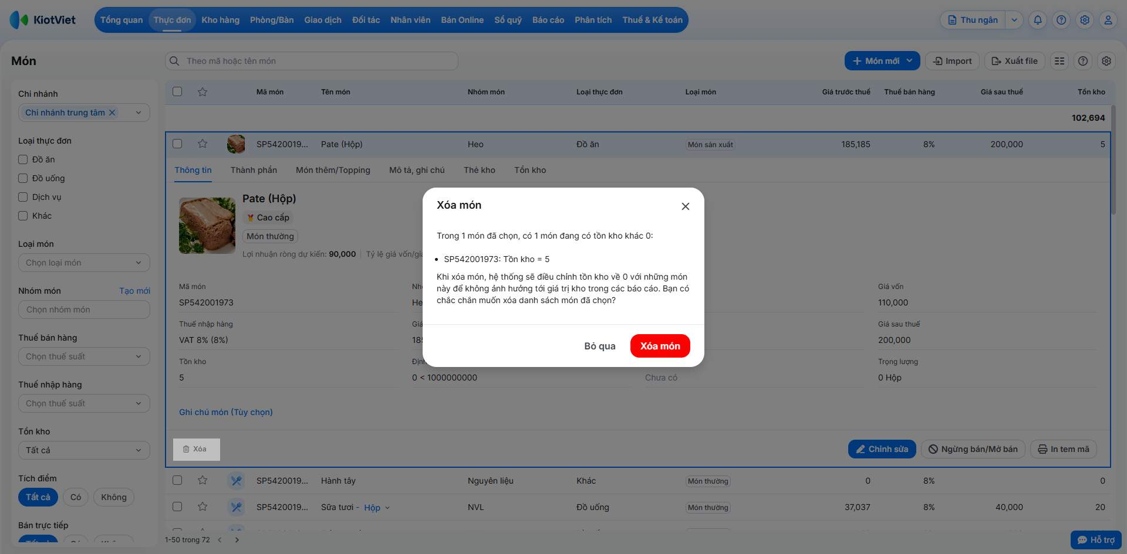Click the search field for món

311,61
